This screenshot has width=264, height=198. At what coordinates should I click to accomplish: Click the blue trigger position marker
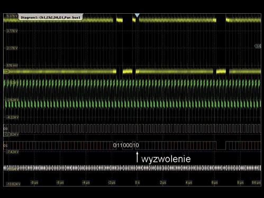[x=137, y=15]
